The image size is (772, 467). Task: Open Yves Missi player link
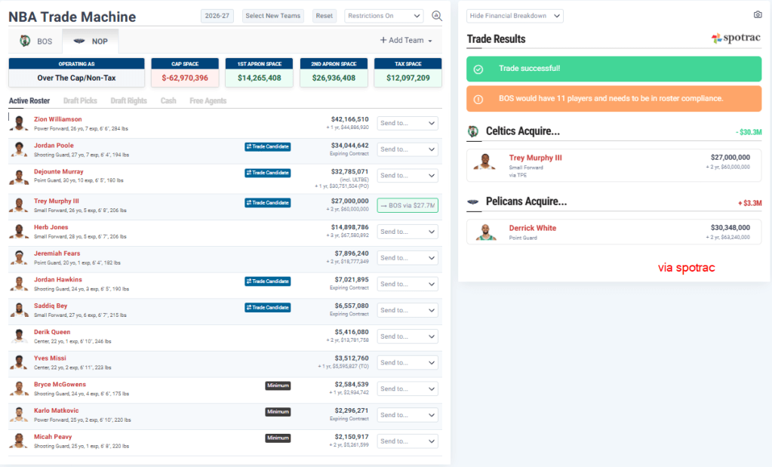point(50,358)
